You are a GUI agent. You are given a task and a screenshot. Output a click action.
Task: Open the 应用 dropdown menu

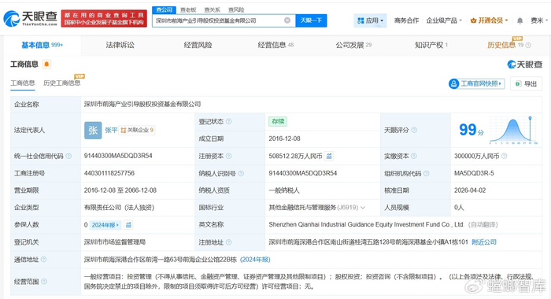pyautogui.click(x=371, y=20)
